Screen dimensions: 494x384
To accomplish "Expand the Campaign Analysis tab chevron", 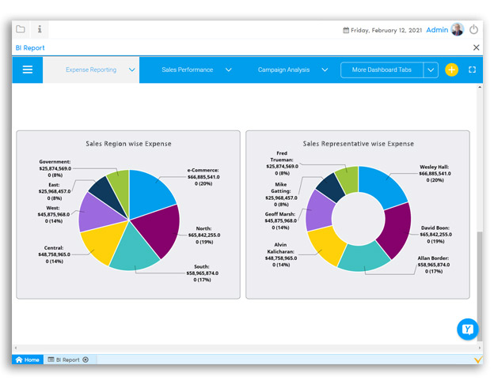I will (x=325, y=70).
